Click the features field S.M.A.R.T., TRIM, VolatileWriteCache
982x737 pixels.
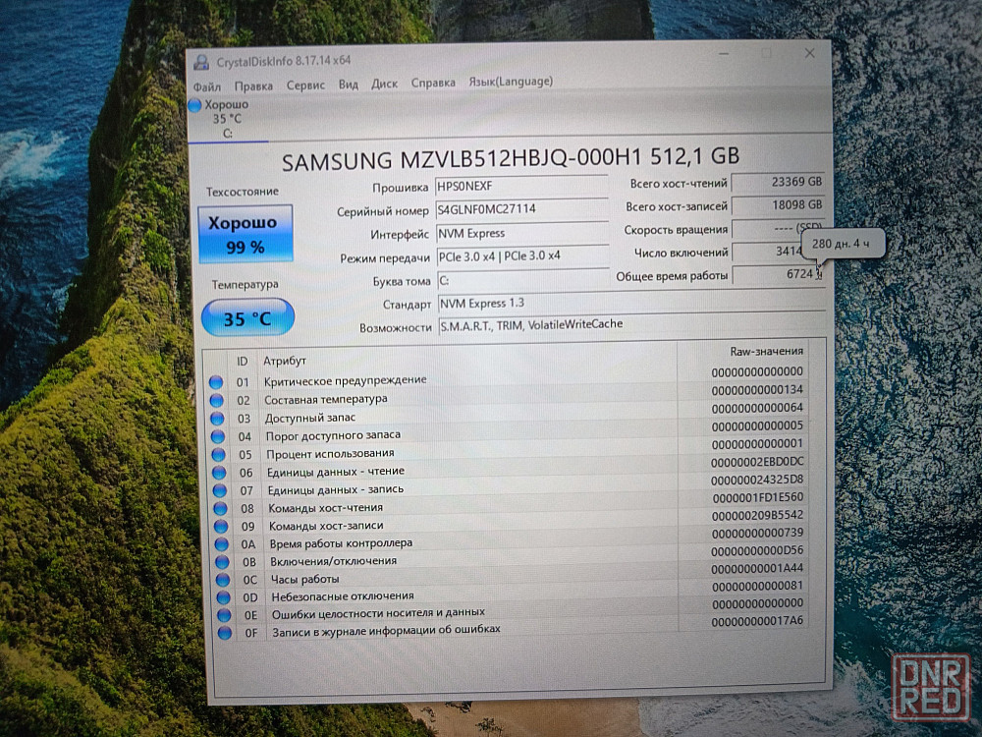coord(632,324)
